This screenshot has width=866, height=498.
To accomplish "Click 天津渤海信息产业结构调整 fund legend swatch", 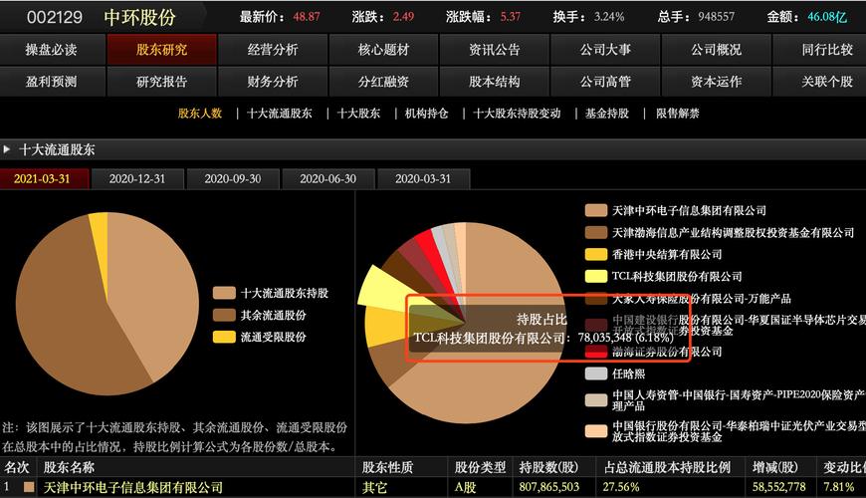I will pyautogui.click(x=596, y=232).
